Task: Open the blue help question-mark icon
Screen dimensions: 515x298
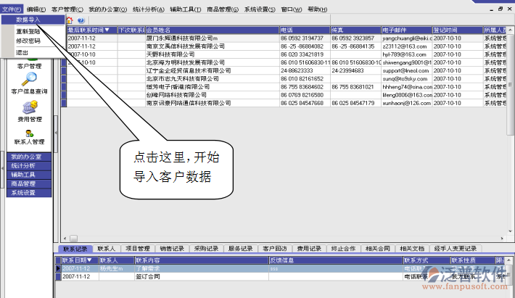Action: (x=81, y=20)
